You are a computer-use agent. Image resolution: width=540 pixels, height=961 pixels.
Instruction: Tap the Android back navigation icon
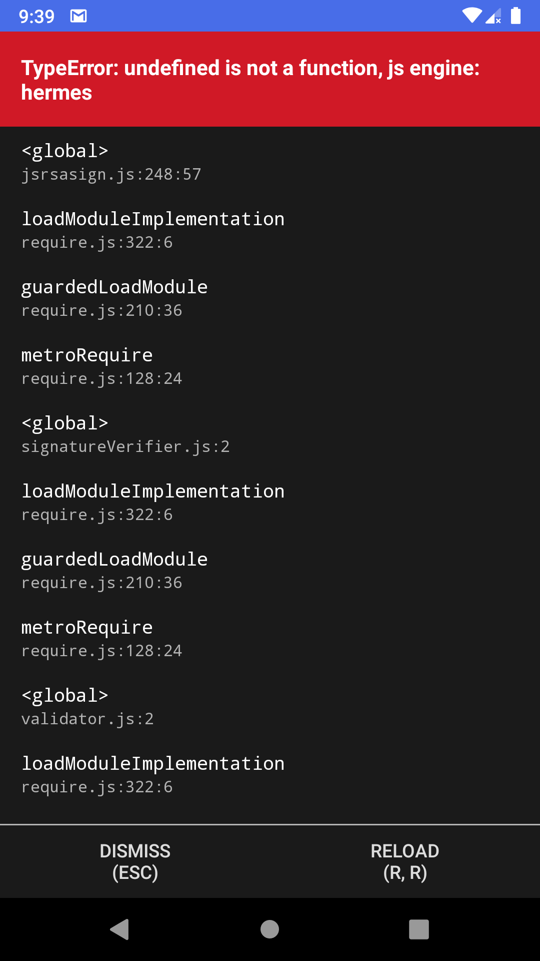tap(120, 929)
